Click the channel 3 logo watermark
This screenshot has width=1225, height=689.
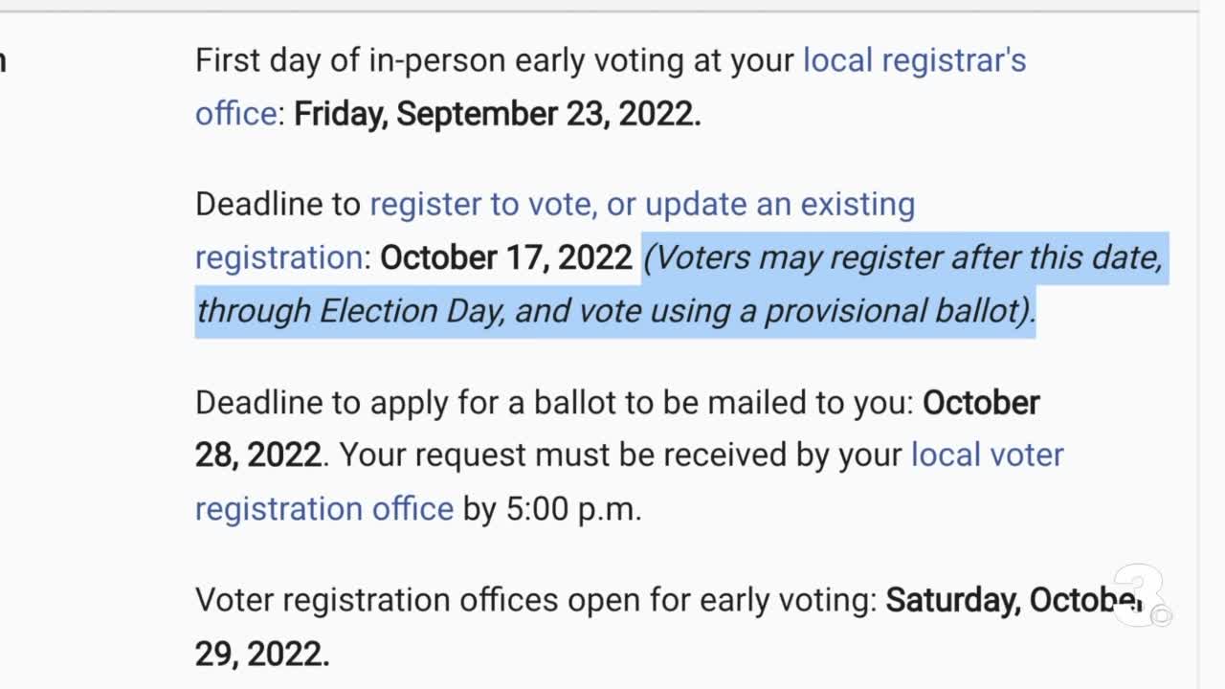pos(1143,597)
